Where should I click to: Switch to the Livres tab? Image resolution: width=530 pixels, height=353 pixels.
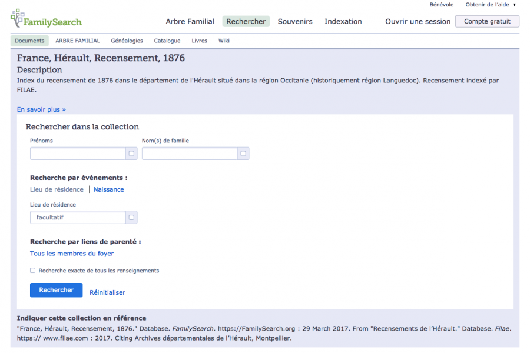pos(199,41)
